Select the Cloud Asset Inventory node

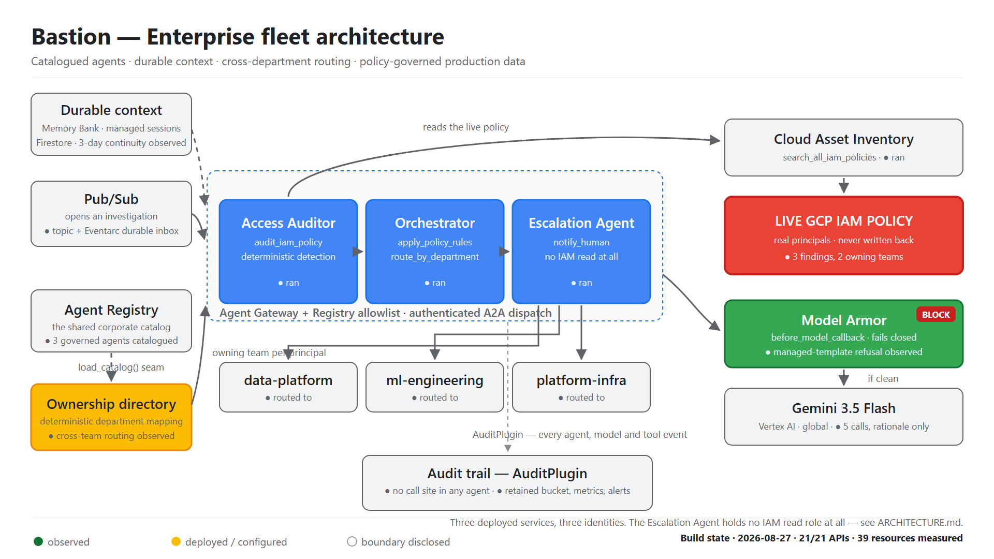844,148
